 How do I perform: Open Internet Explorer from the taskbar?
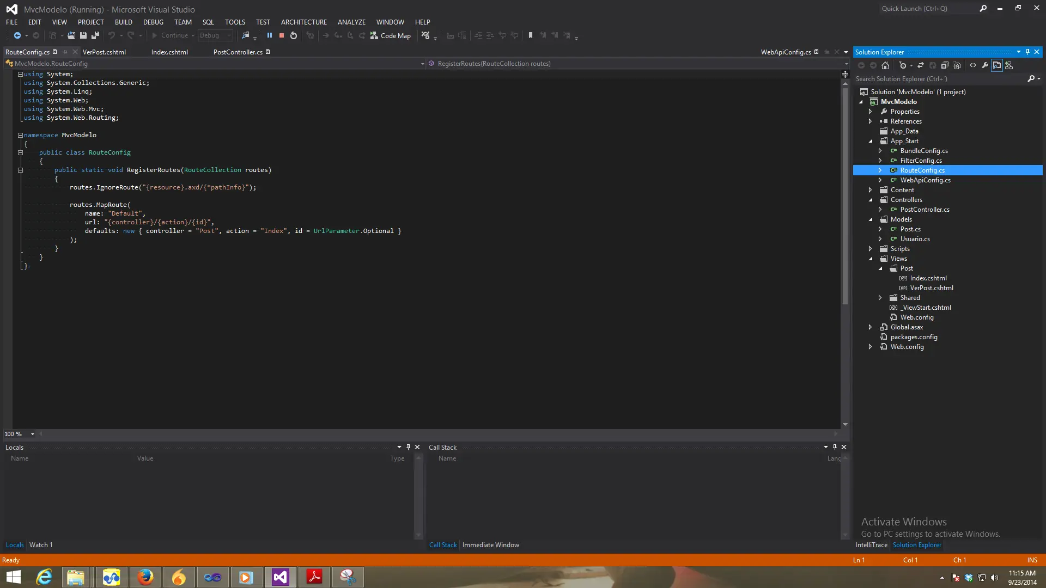point(44,577)
